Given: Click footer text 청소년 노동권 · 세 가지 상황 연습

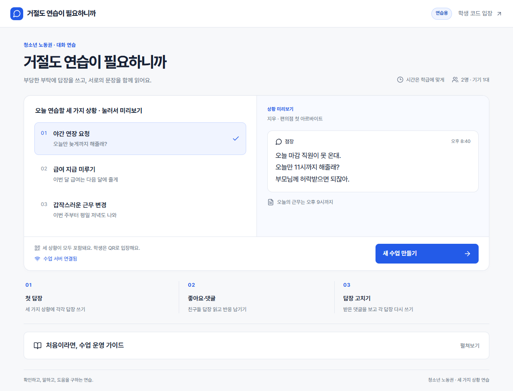Looking at the screenshot, I should (458, 380).
